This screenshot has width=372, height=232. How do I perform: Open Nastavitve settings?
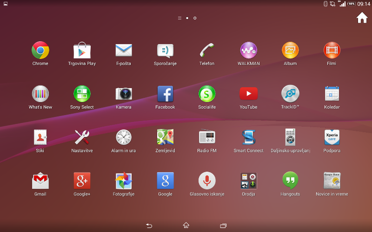pyautogui.click(x=82, y=137)
